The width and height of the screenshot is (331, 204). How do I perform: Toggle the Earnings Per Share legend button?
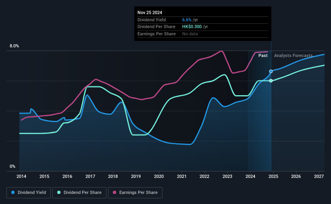point(135,193)
